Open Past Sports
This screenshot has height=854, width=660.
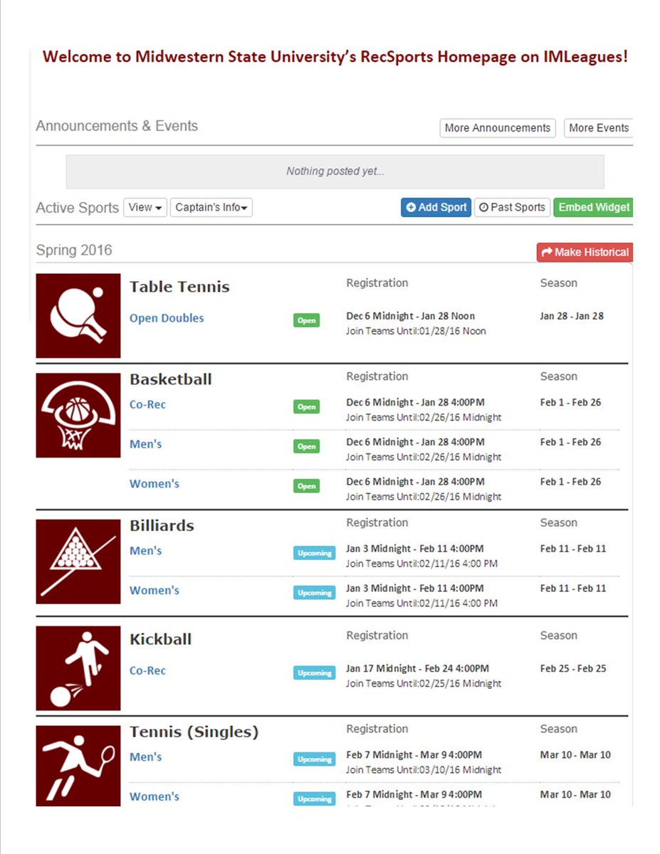pyautogui.click(x=512, y=208)
